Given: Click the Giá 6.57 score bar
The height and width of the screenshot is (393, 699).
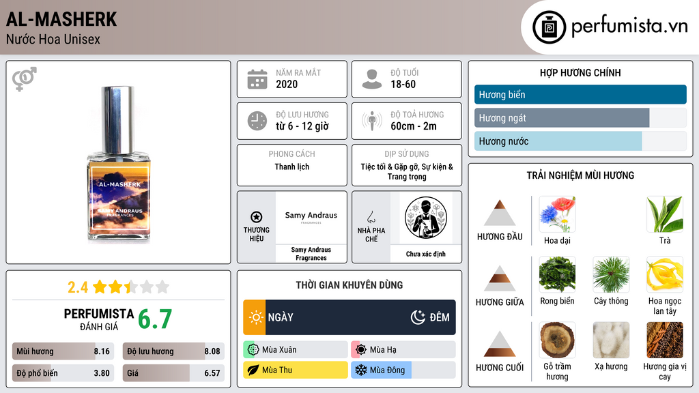Looking at the screenshot, I should point(173,373).
